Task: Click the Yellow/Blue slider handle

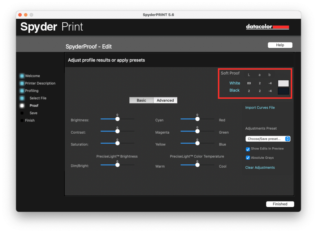Action: (x=198, y=143)
